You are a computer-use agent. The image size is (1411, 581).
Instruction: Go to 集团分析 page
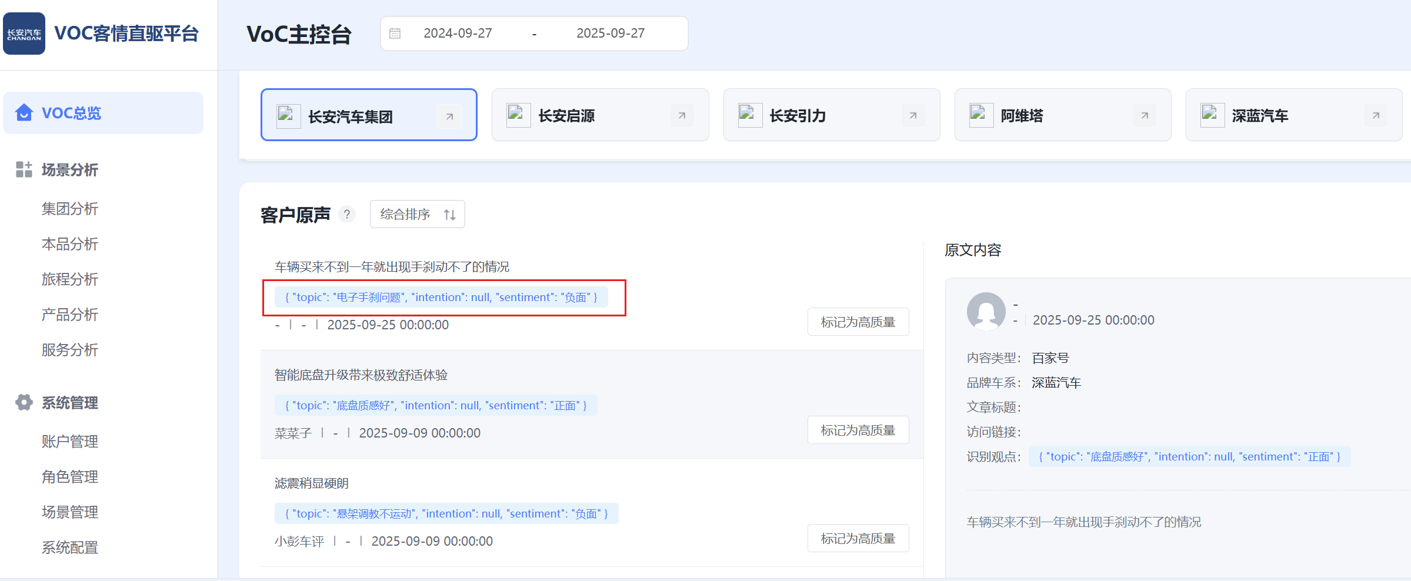[x=69, y=209]
